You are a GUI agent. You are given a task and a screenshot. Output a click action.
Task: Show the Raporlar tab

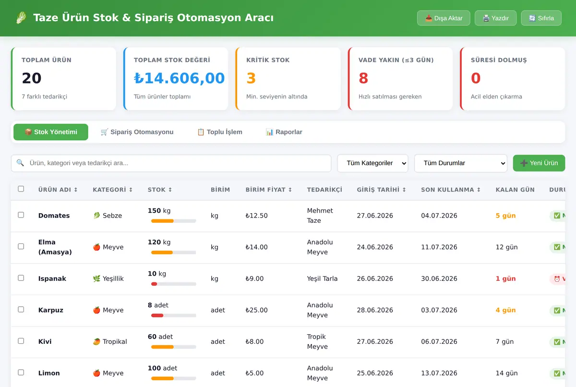pos(284,132)
